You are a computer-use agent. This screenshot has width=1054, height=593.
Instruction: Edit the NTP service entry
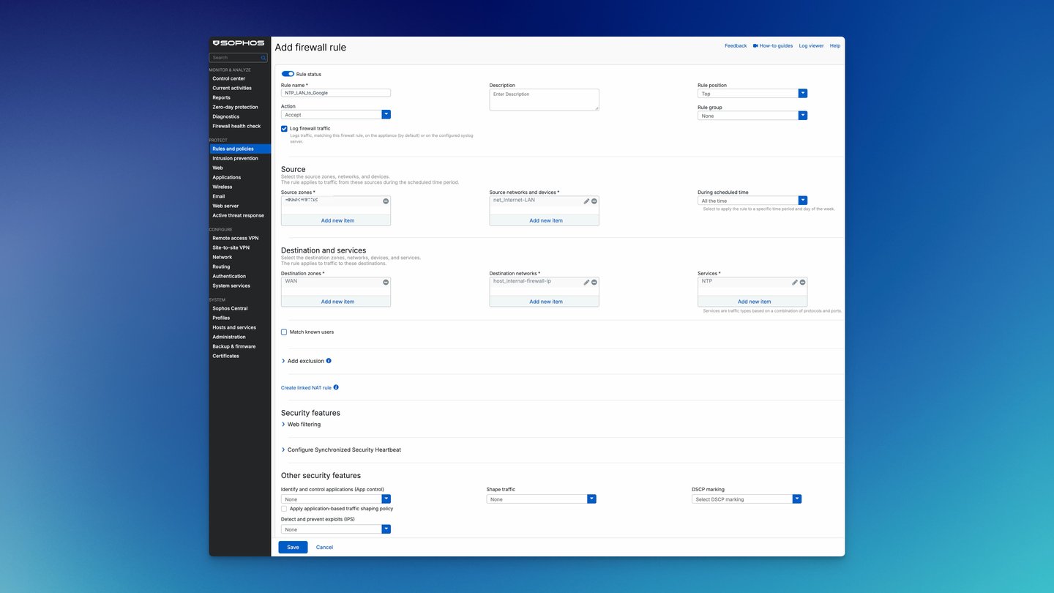pos(795,282)
